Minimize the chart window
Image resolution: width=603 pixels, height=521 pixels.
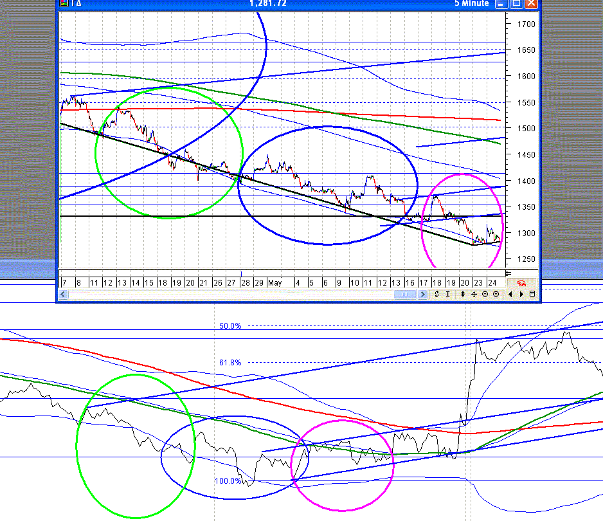pyautogui.click(x=501, y=3)
